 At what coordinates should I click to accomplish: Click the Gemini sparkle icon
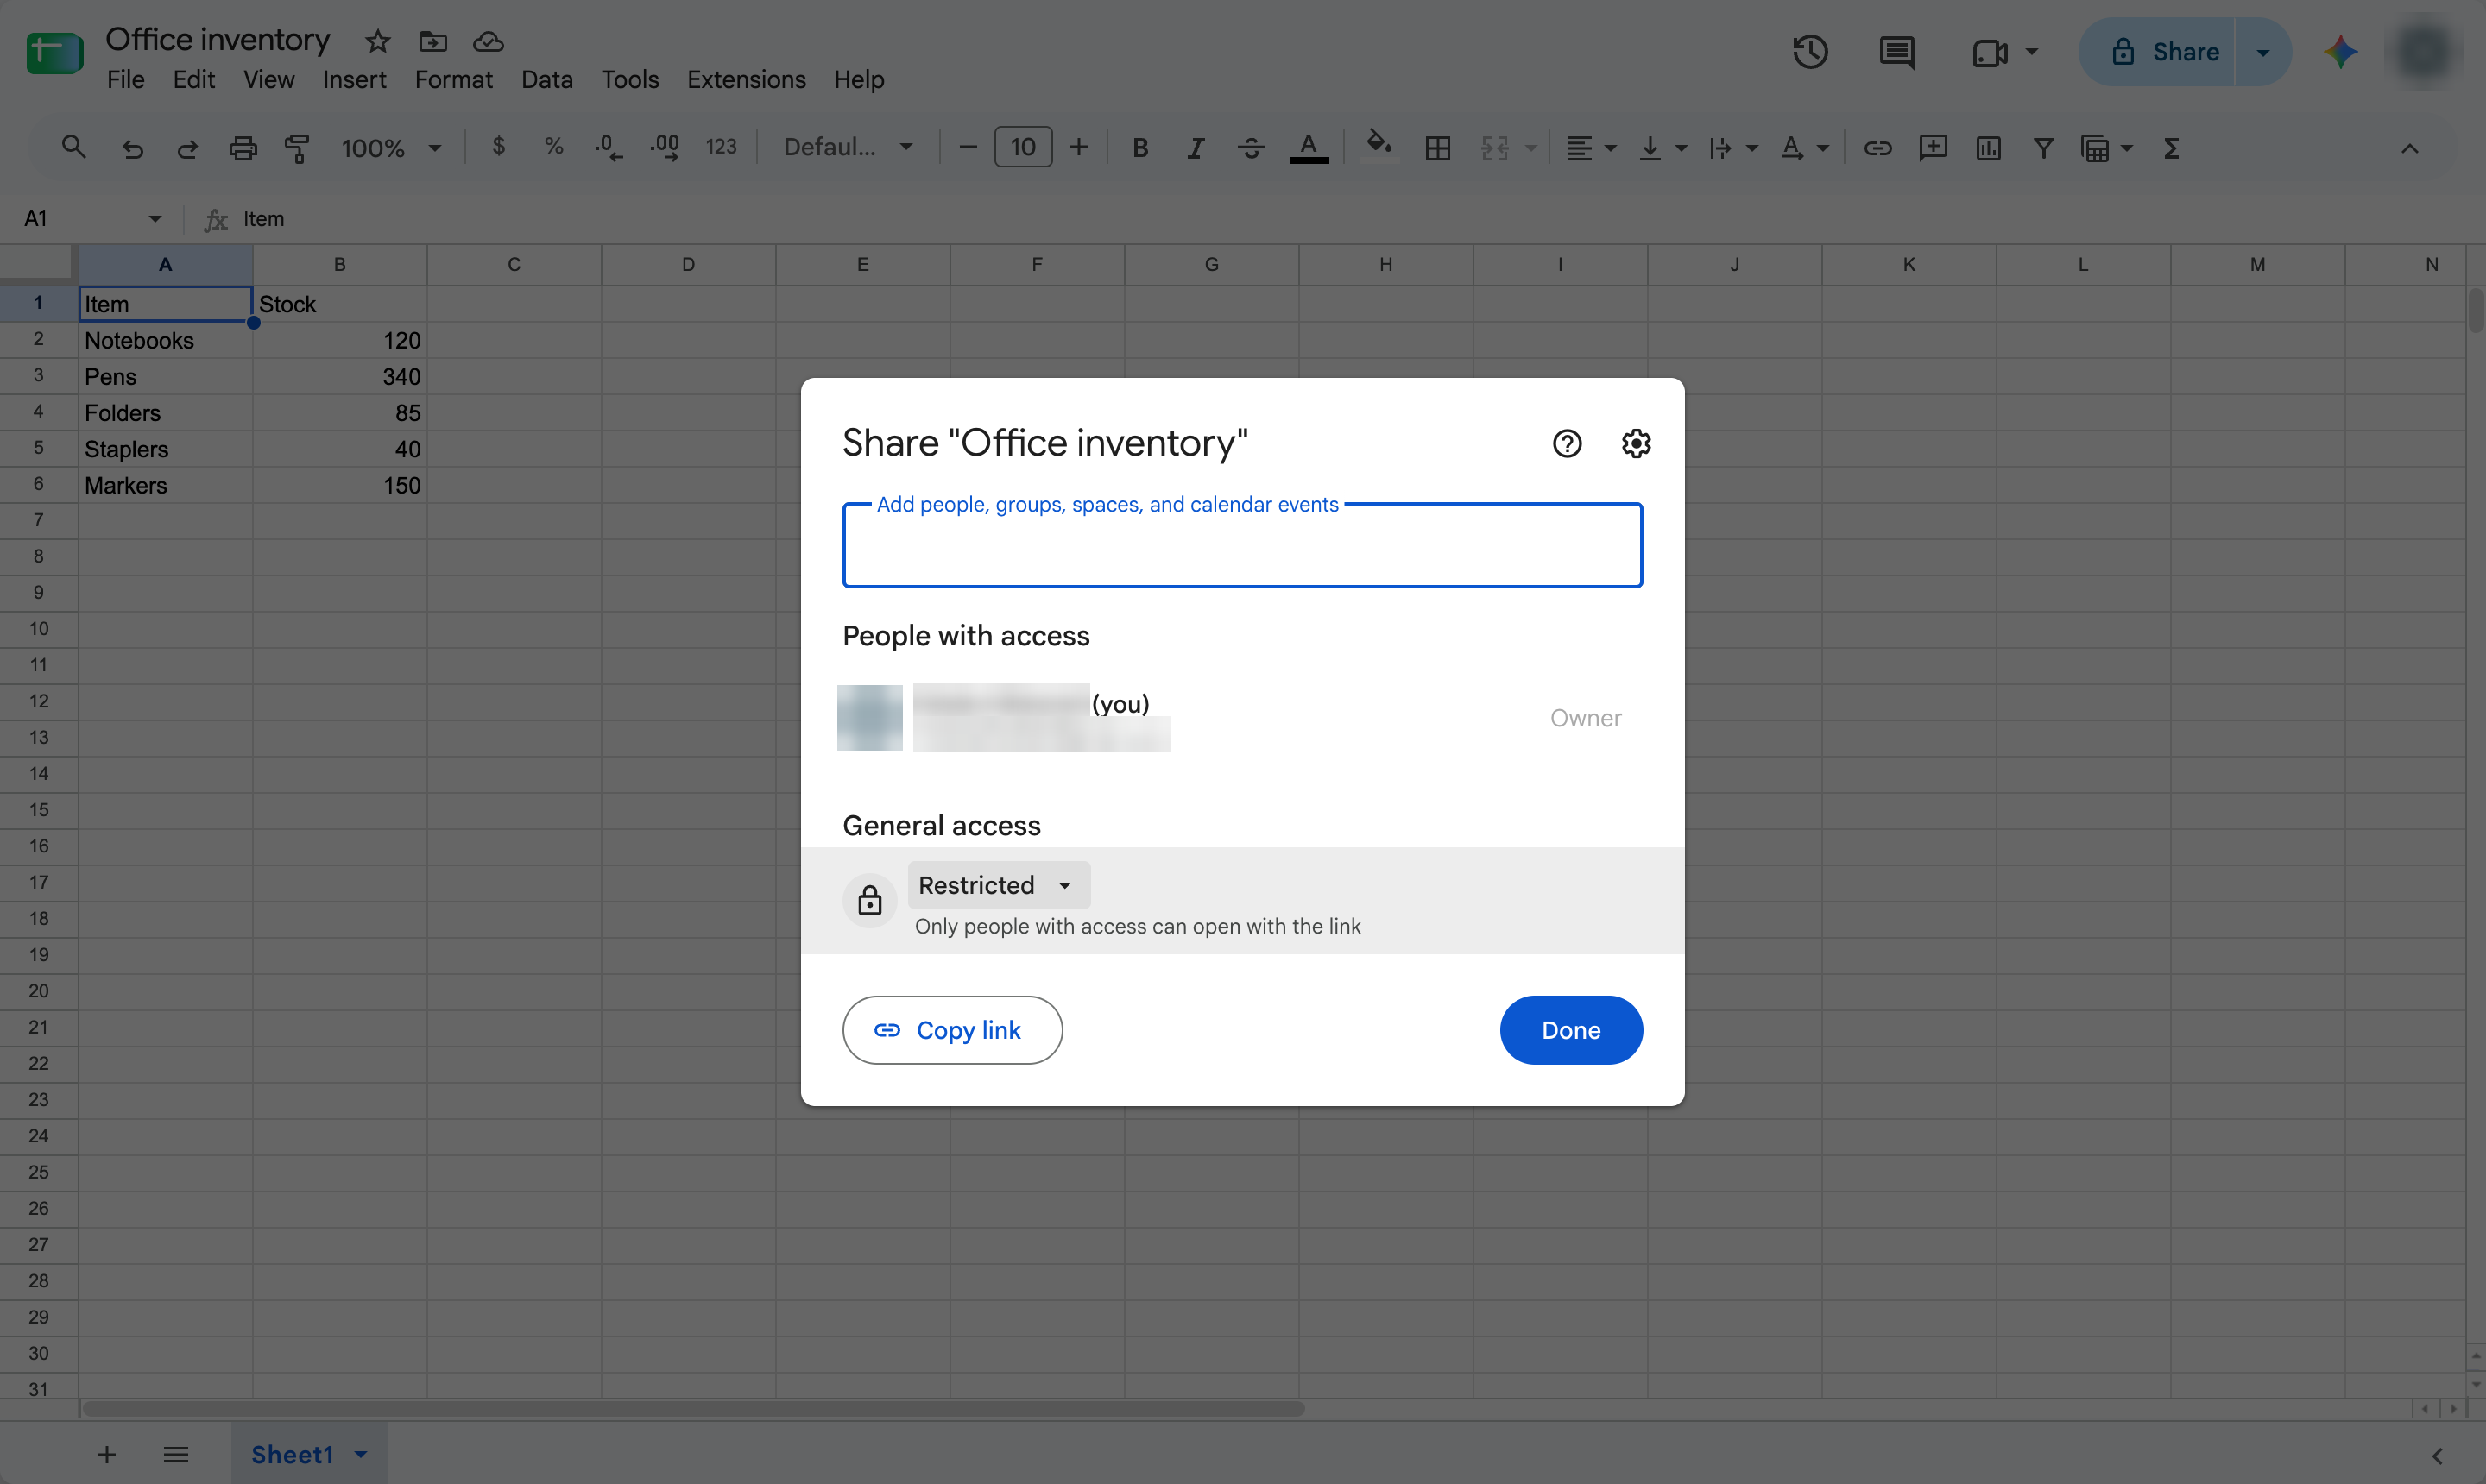pyautogui.click(x=2341, y=52)
